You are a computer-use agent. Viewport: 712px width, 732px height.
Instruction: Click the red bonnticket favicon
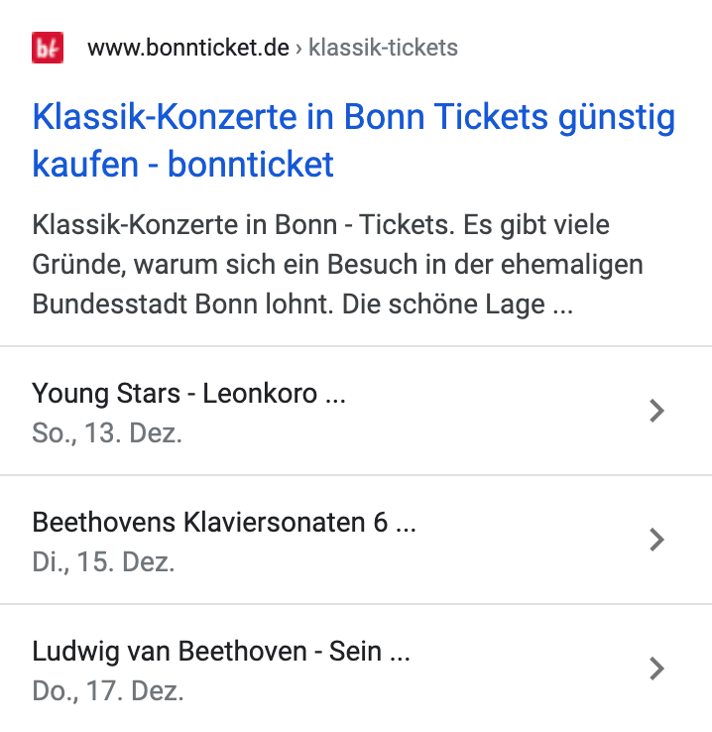[48, 48]
